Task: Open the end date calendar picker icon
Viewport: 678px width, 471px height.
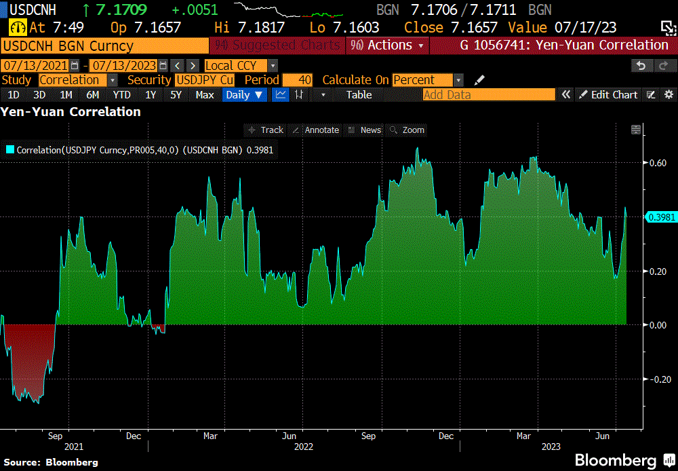Action: (x=163, y=66)
